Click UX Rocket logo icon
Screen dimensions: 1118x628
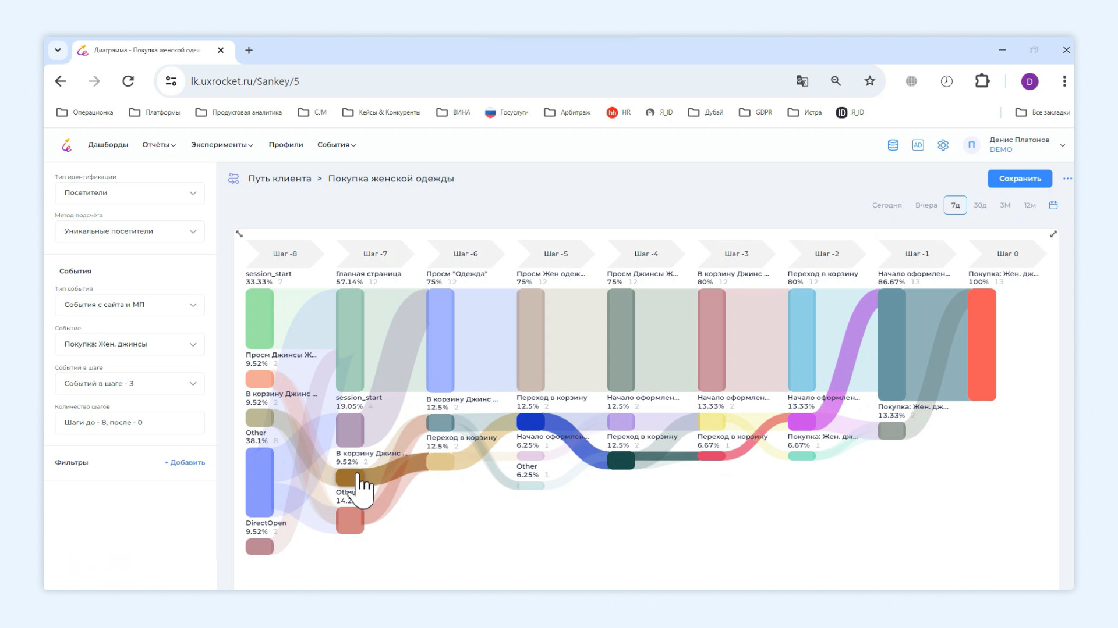(x=67, y=145)
